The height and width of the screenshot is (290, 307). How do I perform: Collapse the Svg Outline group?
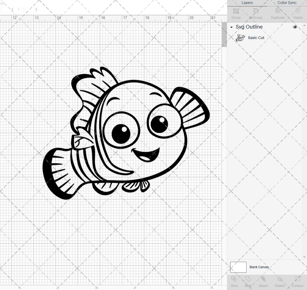coord(231,27)
